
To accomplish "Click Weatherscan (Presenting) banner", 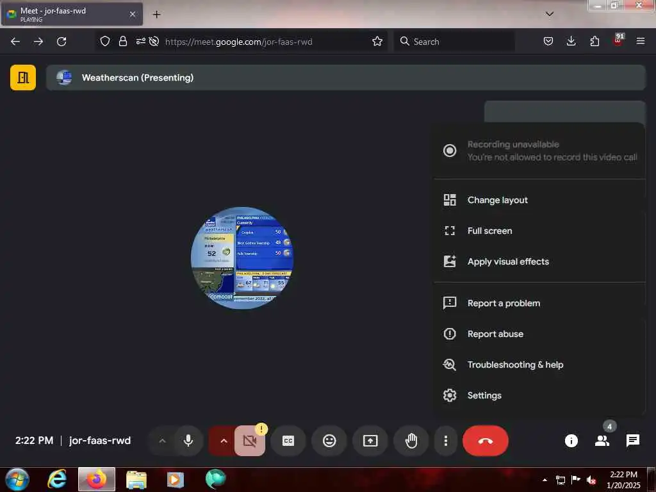I will (x=345, y=78).
